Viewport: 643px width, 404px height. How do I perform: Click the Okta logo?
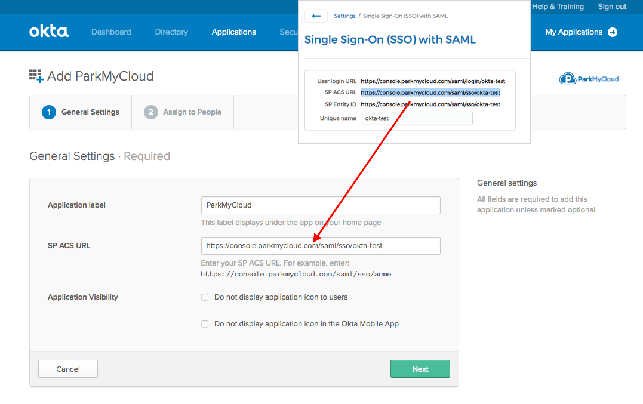pos(49,32)
